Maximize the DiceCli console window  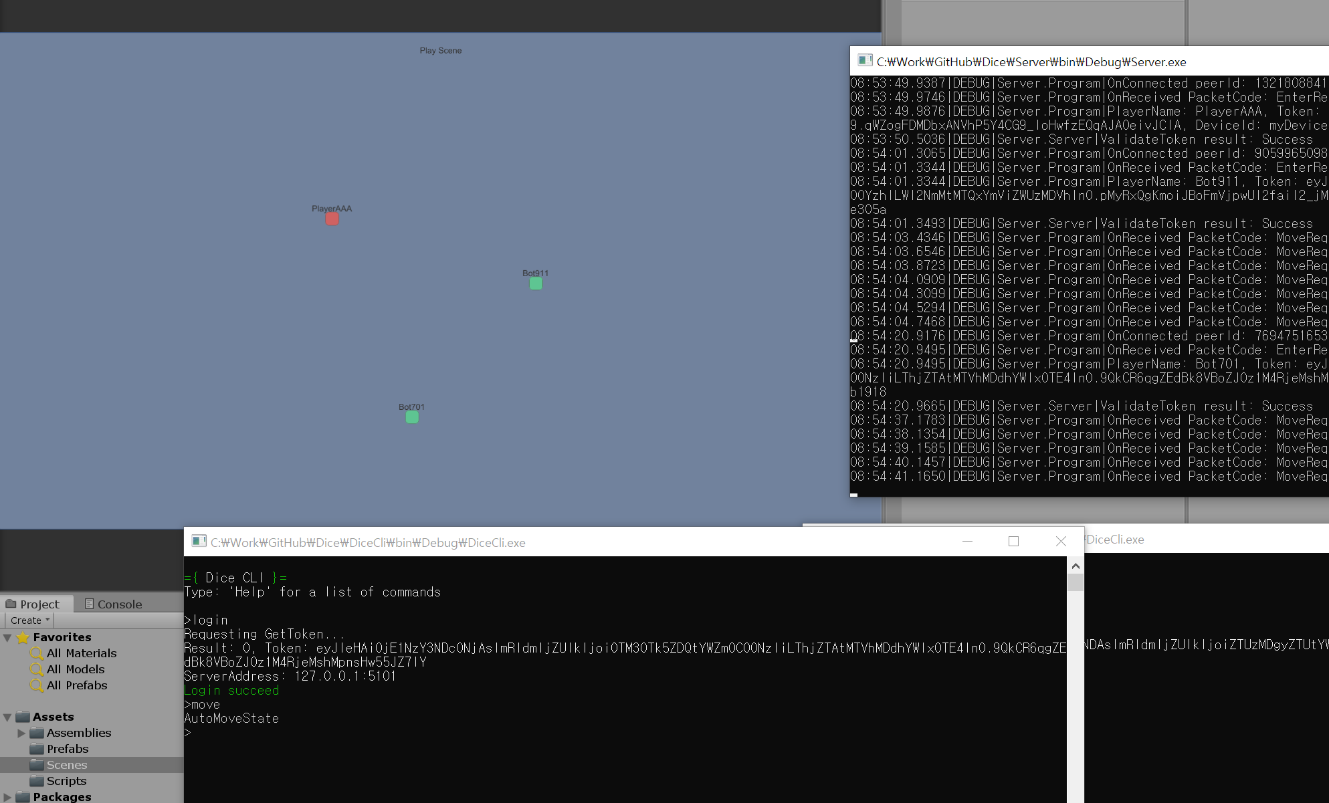point(1013,542)
